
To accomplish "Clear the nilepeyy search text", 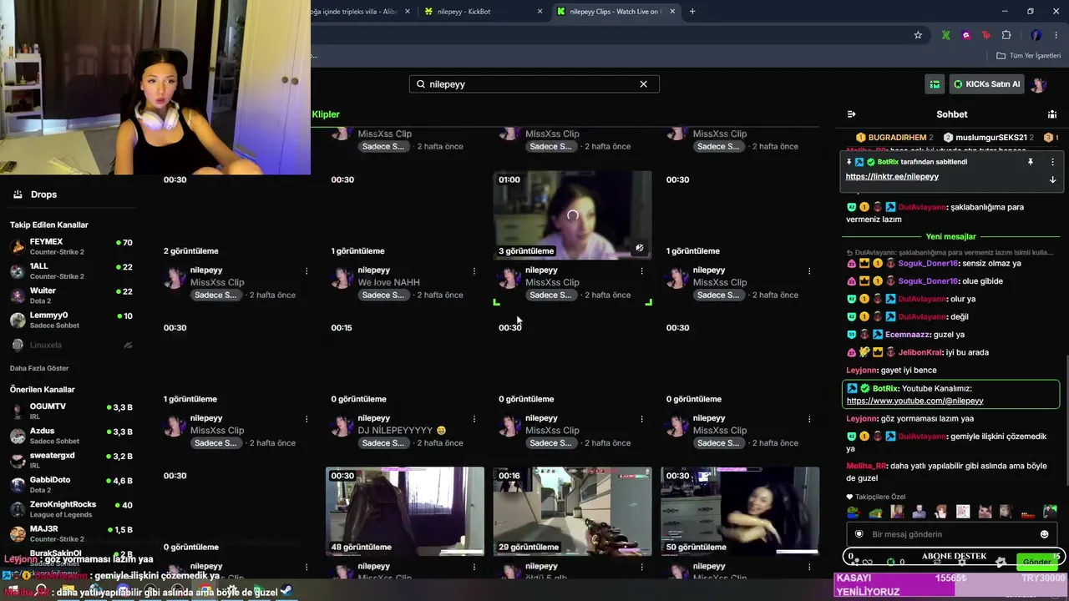I will [643, 84].
